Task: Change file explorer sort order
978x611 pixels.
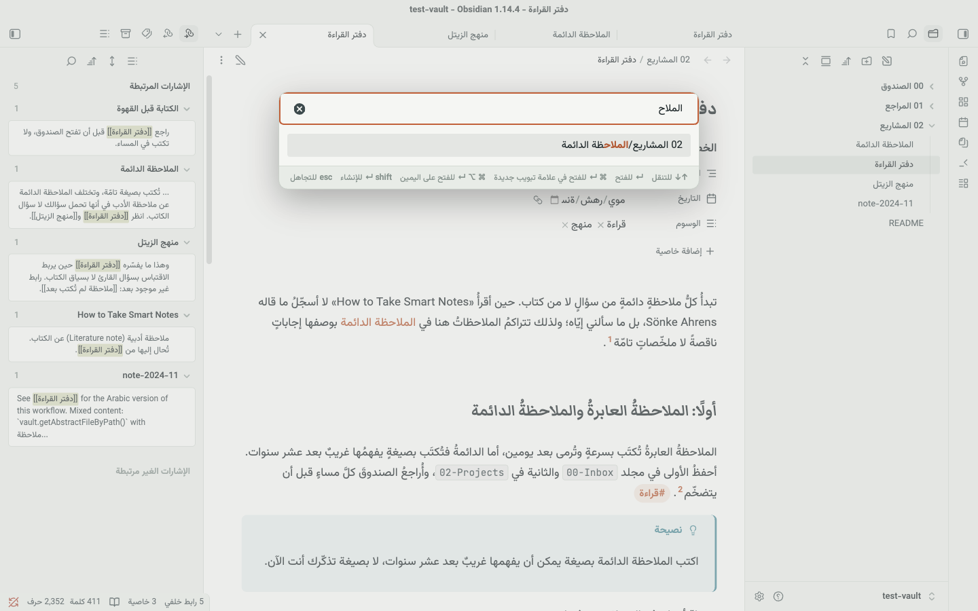Action: (x=846, y=61)
